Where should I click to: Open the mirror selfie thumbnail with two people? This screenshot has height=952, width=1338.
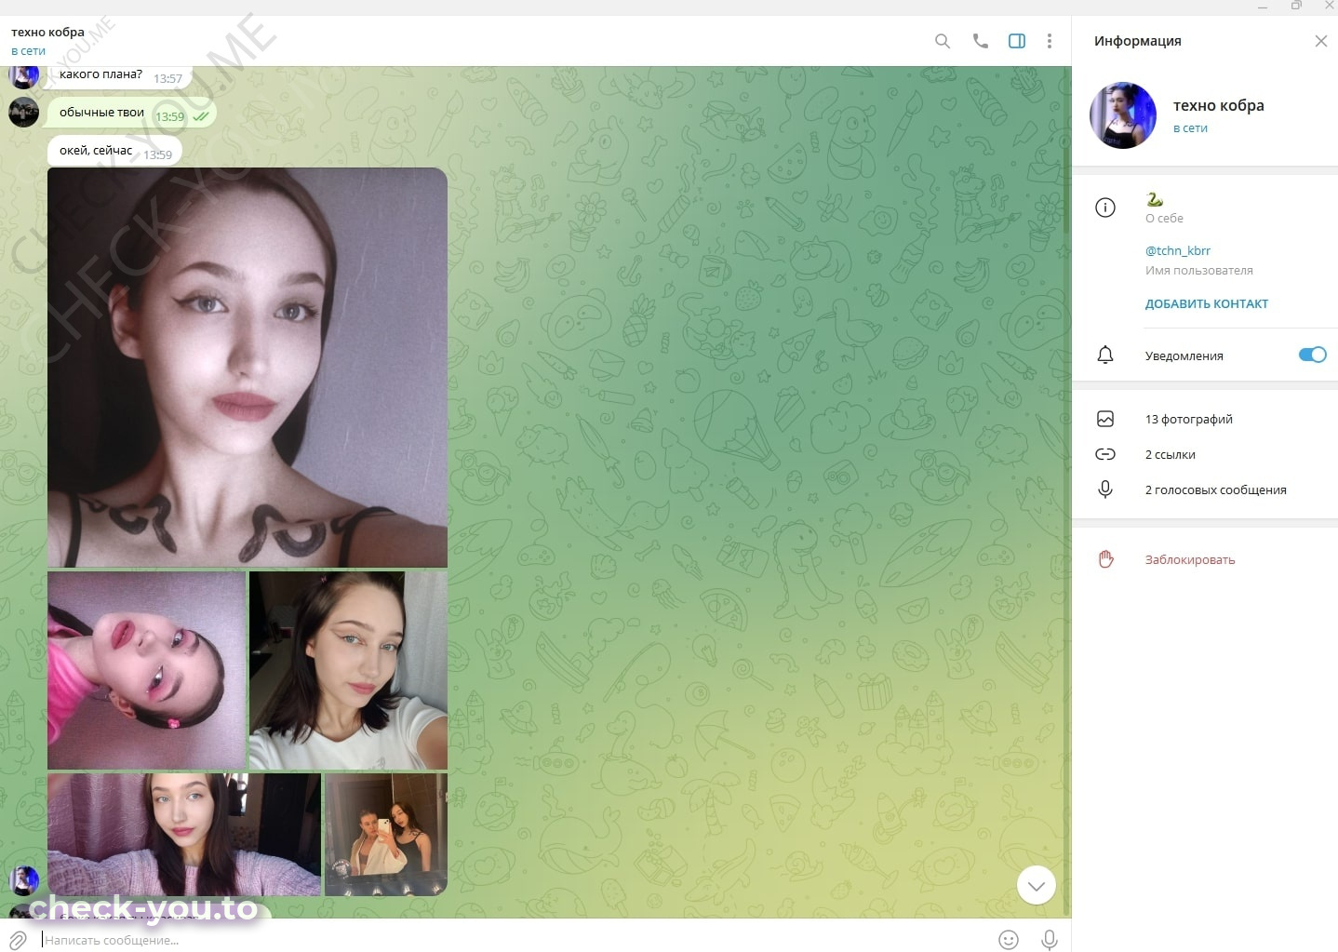pyautogui.click(x=386, y=835)
